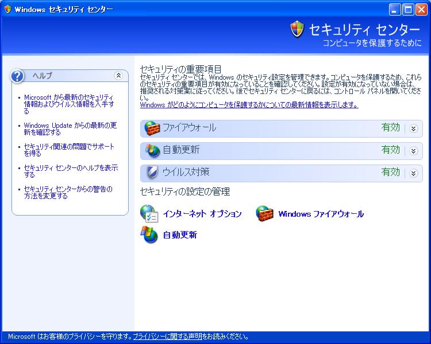Screen dimensions: 431x344
Task: Minimize the セキュリティ センター window
Action: point(394,10)
